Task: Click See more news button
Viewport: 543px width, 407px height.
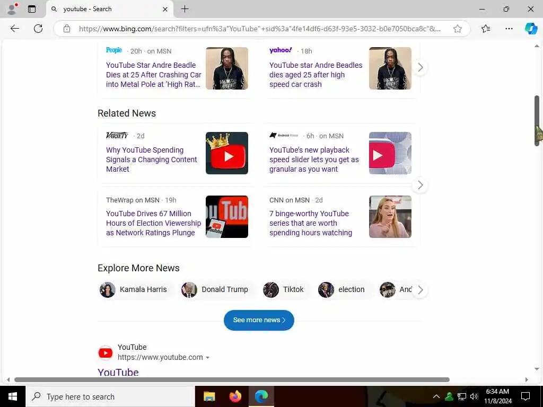Action: tap(259, 320)
